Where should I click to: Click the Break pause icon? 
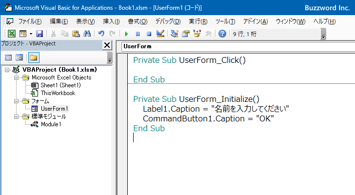point(138,34)
